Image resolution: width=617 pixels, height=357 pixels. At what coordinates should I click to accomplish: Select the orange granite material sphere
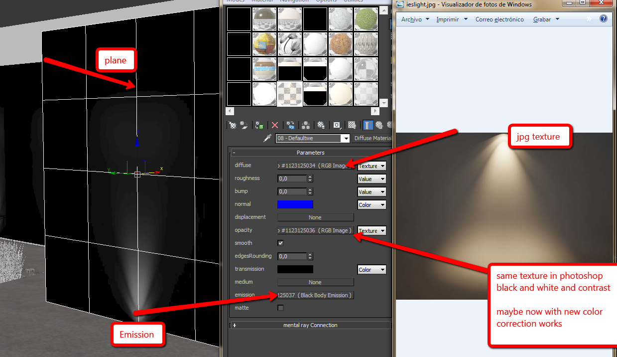click(341, 44)
